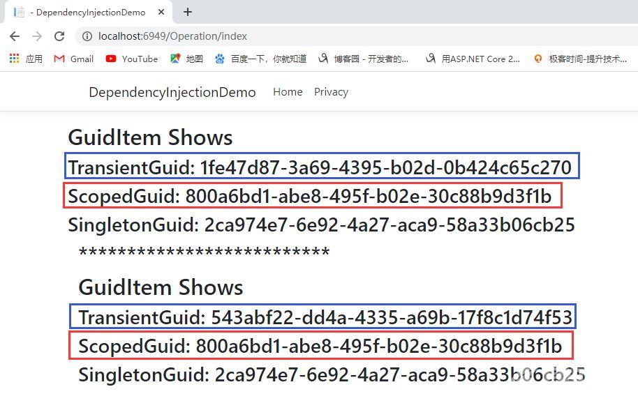Click the browser back arrow
This screenshot has height=403, width=638.
point(15,36)
